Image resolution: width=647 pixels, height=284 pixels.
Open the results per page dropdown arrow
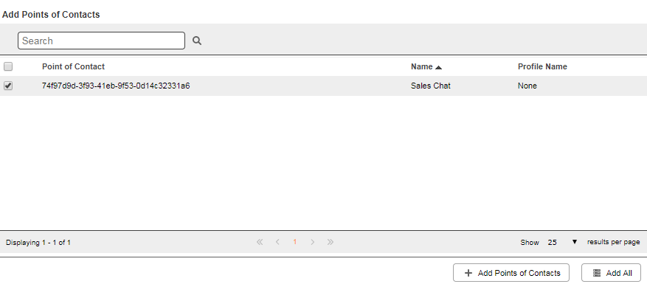click(x=575, y=242)
